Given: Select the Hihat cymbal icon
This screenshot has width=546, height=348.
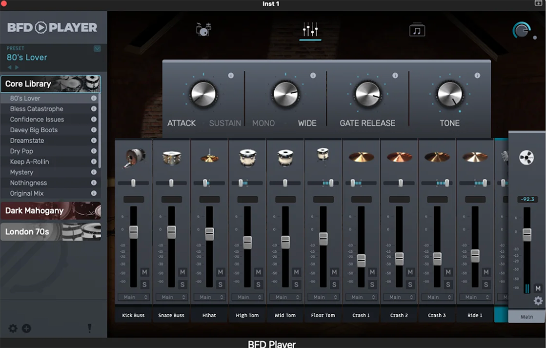Looking at the screenshot, I should [209, 157].
